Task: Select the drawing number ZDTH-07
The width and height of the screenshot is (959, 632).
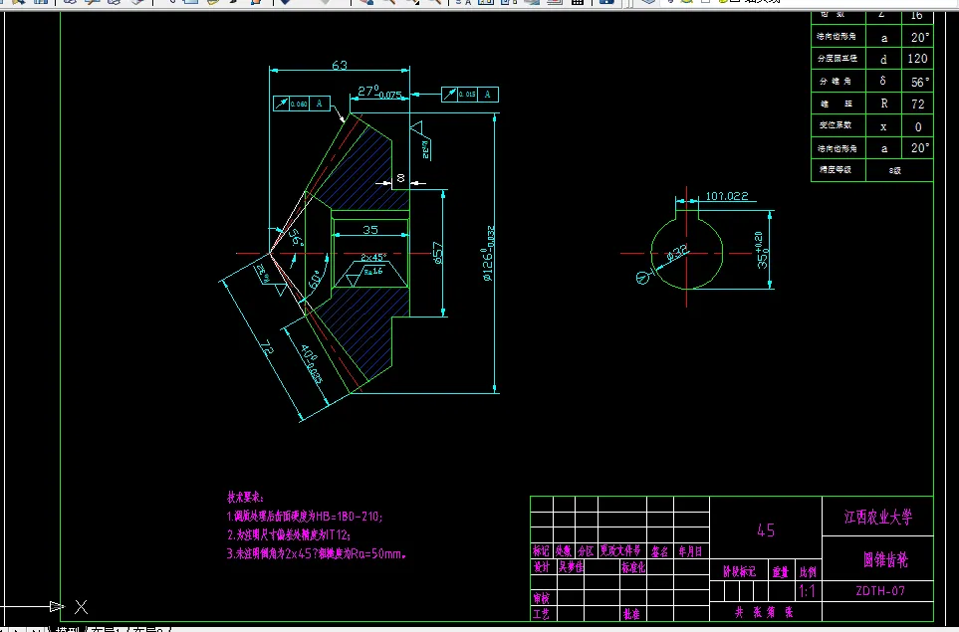Action: [880, 591]
